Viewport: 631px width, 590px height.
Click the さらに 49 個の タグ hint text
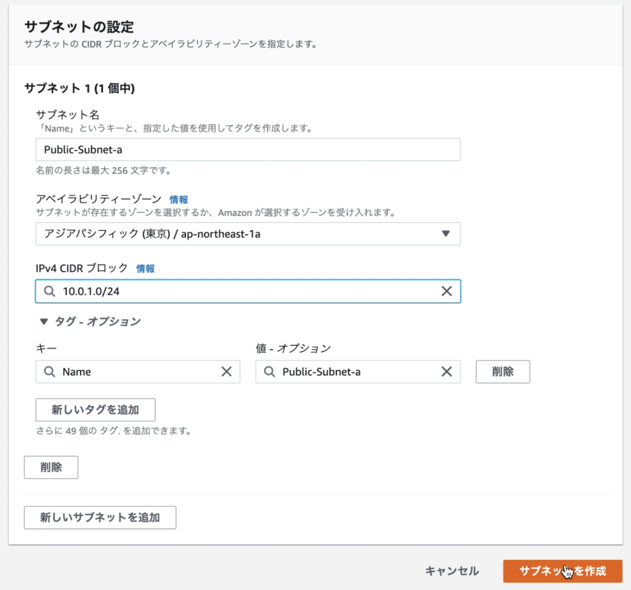(x=113, y=430)
